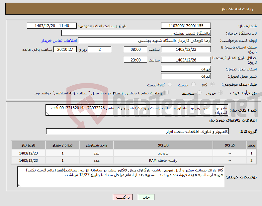Click the announcement date field 1403/12/20 - 11:40
The width and height of the screenshot is (262, 206).
51,26
